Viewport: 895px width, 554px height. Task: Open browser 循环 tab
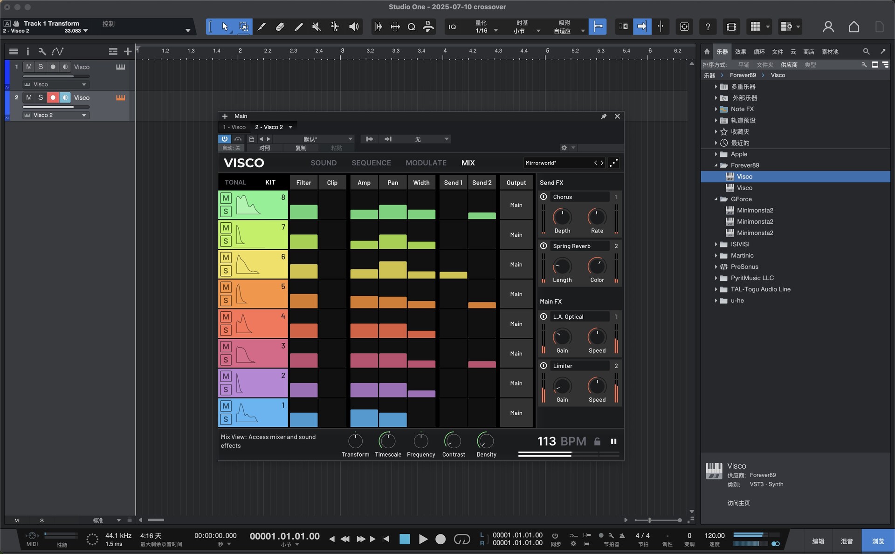click(759, 51)
